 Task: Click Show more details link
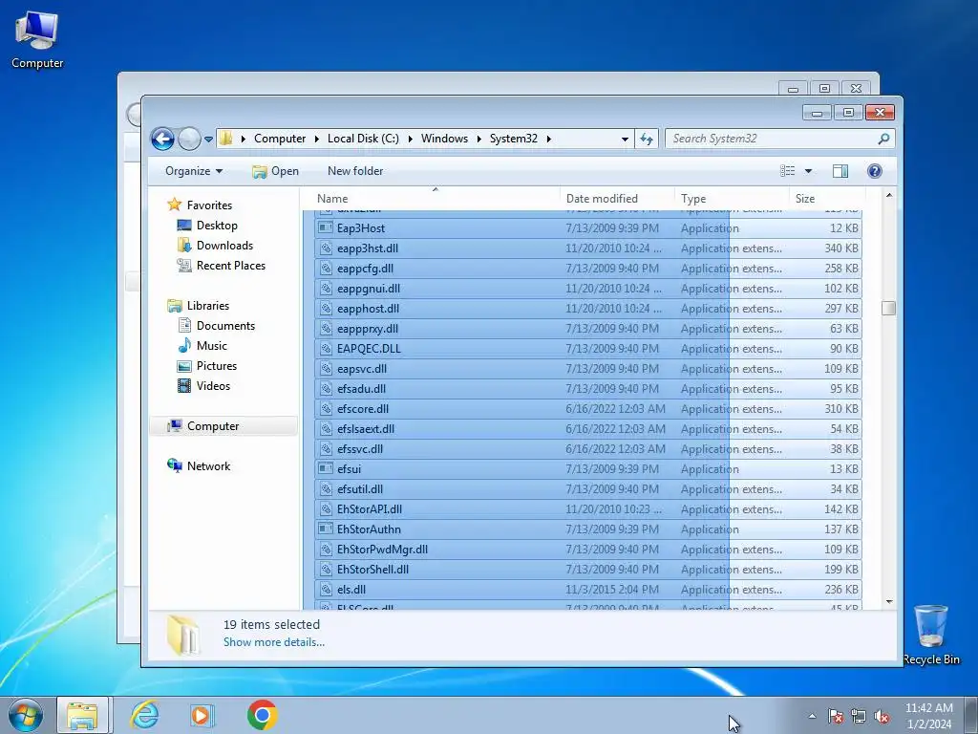click(x=274, y=642)
